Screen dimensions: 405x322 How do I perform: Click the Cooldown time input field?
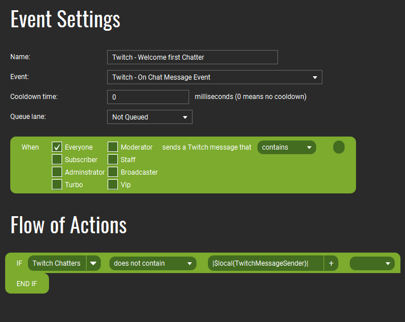pyautogui.click(x=148, y=97)
